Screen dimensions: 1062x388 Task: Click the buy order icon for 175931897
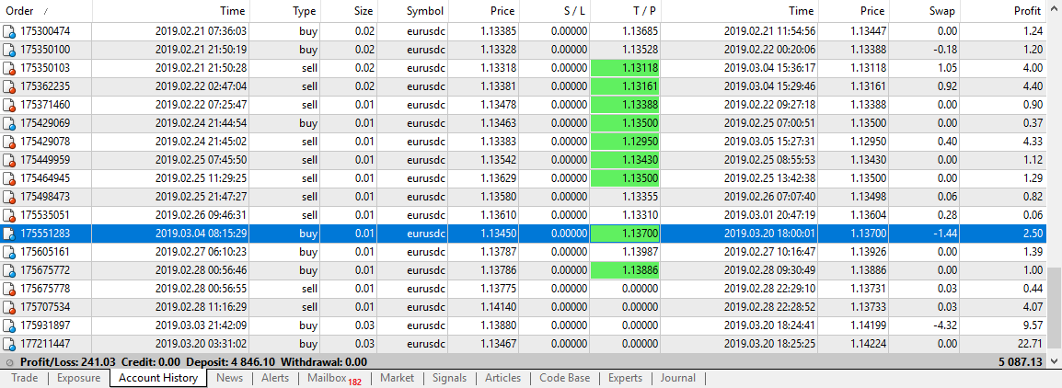[9, 325]
